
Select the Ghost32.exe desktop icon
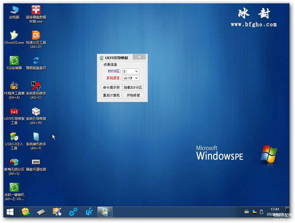[x=14, y=38]
